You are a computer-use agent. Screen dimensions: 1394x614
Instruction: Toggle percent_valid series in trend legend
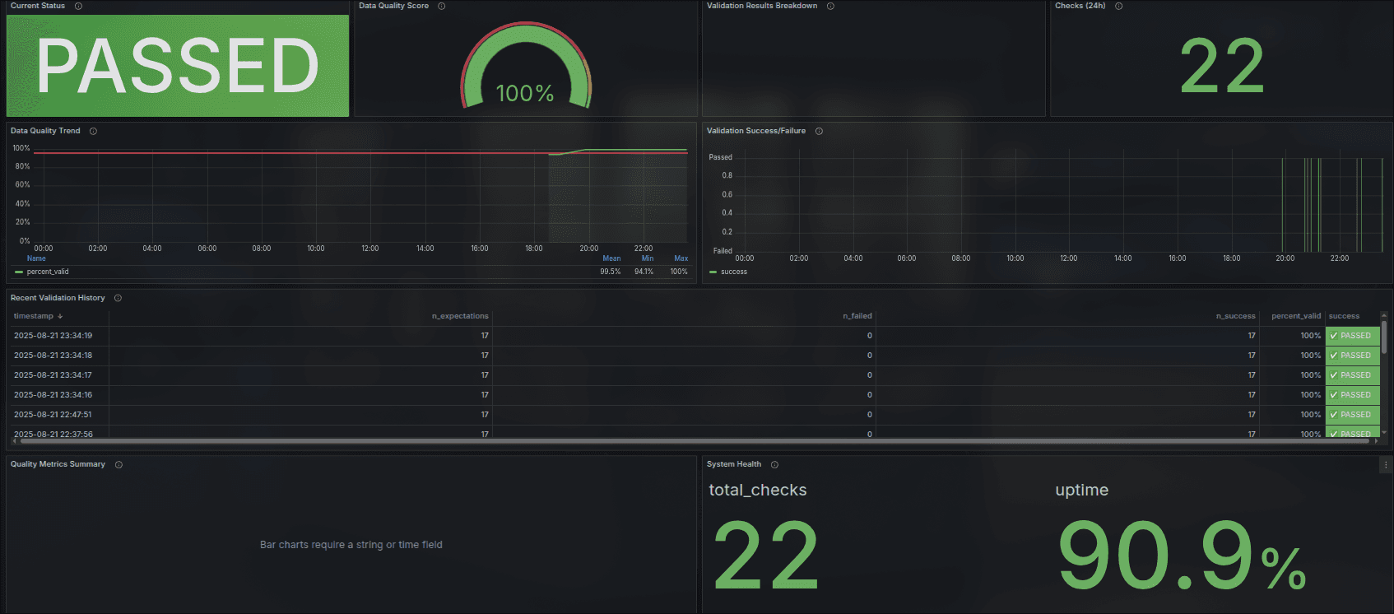(47, 272)
